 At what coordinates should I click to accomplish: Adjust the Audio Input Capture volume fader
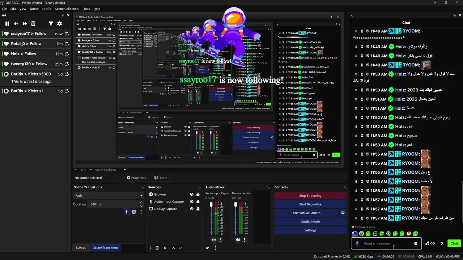pos(211,205)
